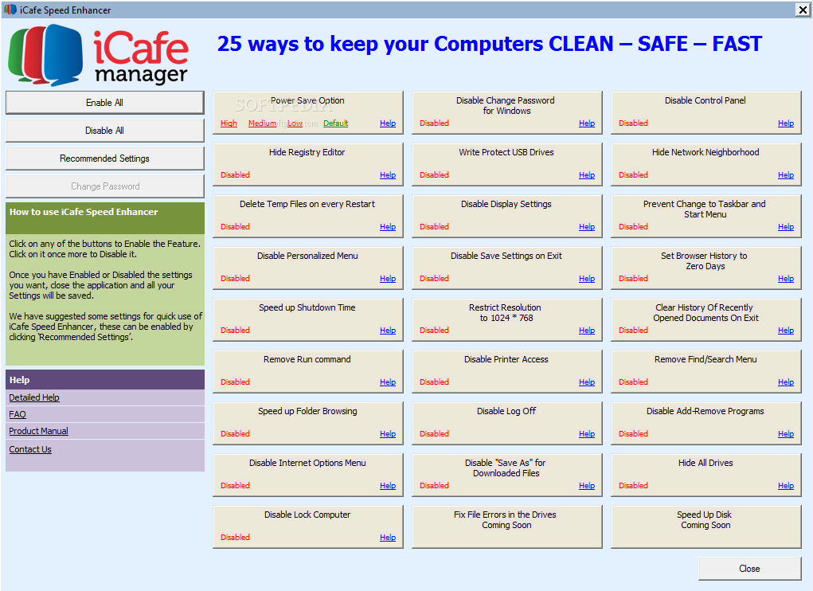Toggle Disable Add-Remove Programs

click(706, 424)
